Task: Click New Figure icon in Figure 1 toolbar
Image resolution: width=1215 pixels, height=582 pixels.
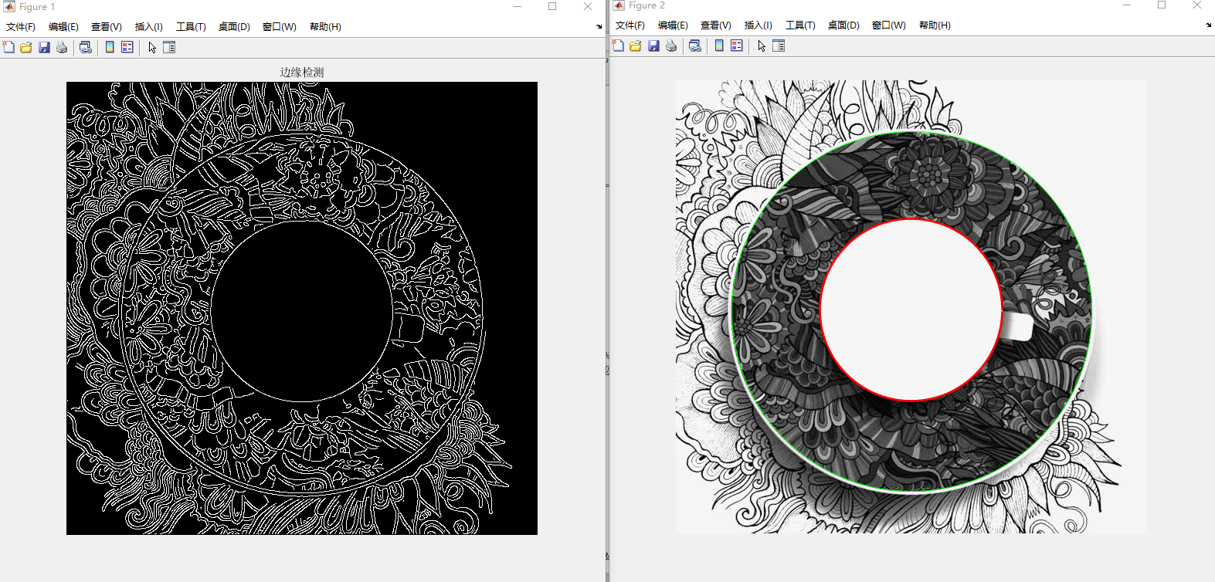Action: 8,47
